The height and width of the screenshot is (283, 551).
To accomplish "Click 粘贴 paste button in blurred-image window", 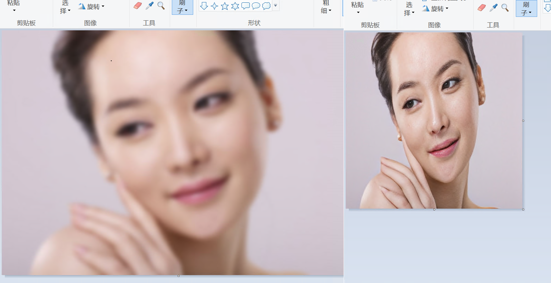I will [13, 3].
